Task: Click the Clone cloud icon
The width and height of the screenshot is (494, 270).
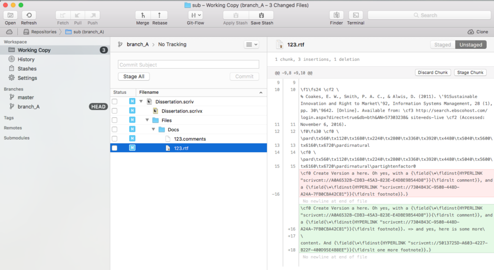Action: [x=471, y=32]
